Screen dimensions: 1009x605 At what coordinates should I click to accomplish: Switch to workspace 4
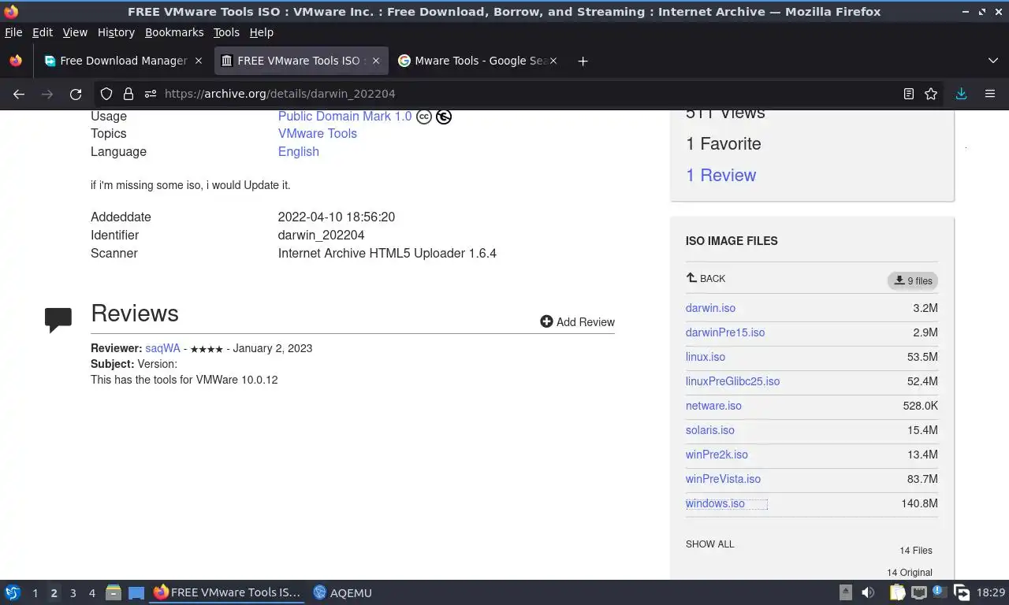point(91,593)
